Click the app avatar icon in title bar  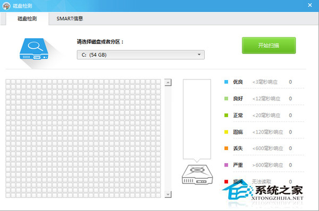[6, 6]
